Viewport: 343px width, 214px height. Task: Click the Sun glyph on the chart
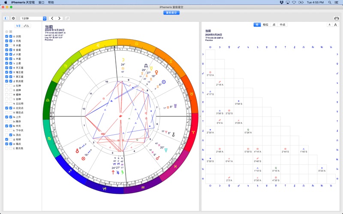tap(162, 82)
